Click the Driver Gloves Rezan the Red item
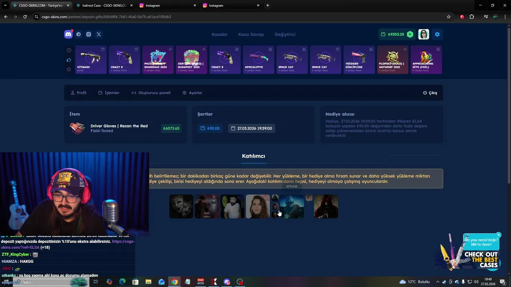511x287 pixels. [119, 126]
